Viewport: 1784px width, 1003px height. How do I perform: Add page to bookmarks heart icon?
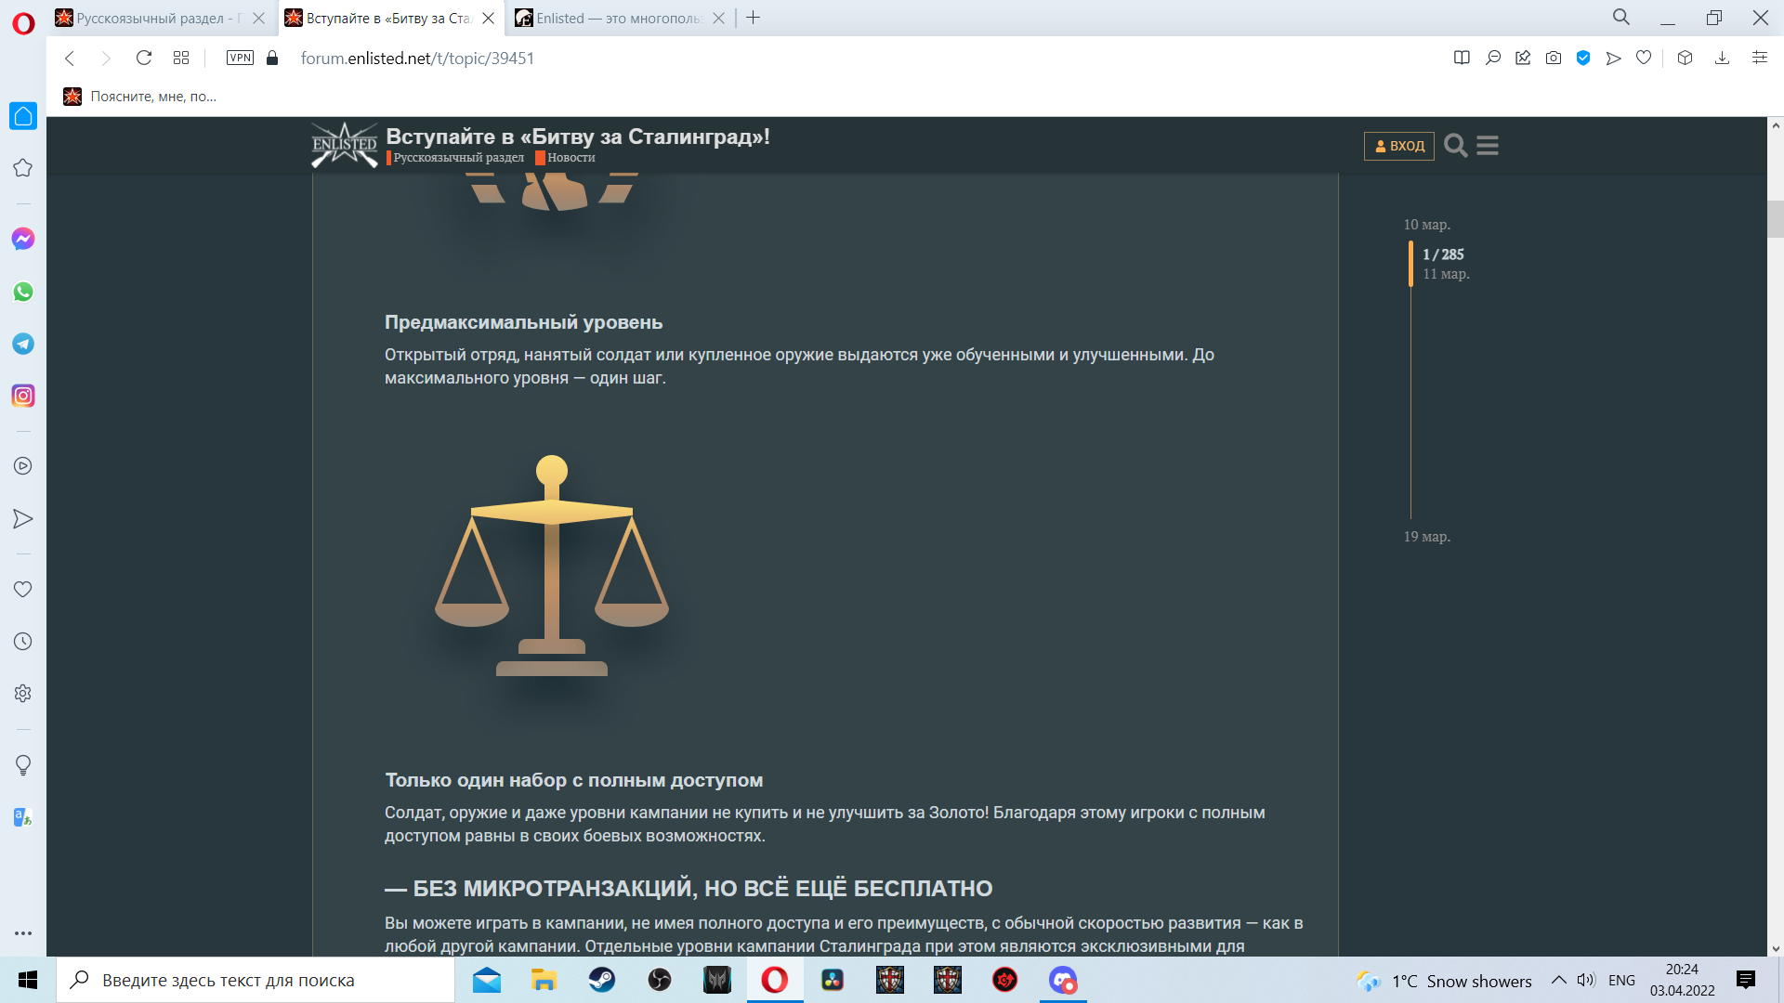pyautogui.click(x=1644, y=58)
